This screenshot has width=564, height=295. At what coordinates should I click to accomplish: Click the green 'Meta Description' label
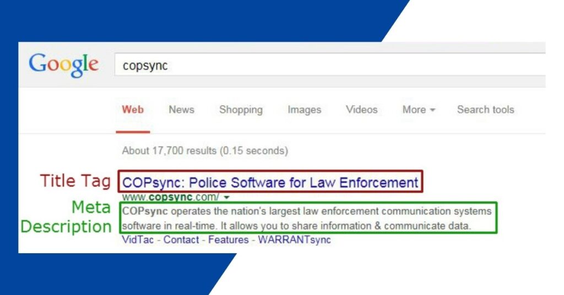tap(66, 217)
